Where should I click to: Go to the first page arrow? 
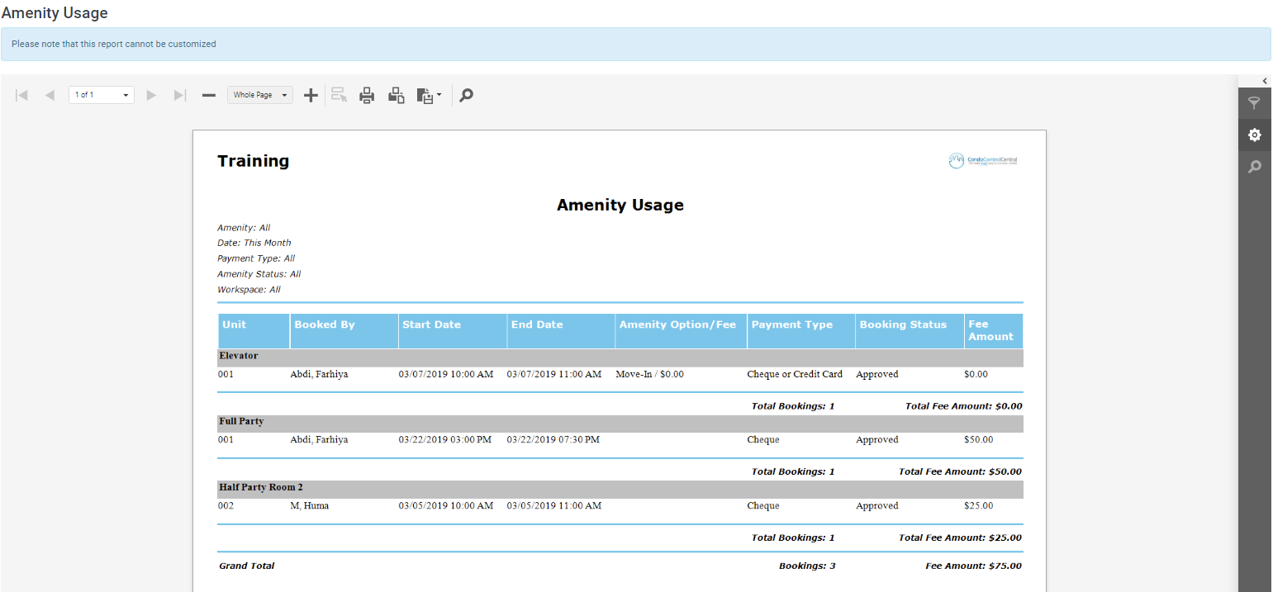pyautogui.click(x=22, y=96)
